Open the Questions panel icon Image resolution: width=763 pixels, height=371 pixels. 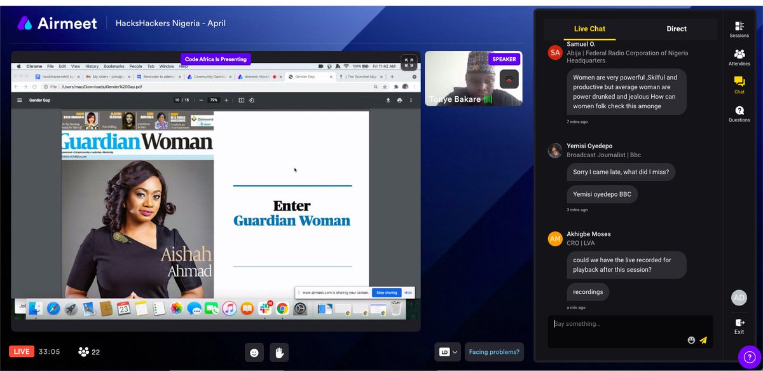pos(739,109)
